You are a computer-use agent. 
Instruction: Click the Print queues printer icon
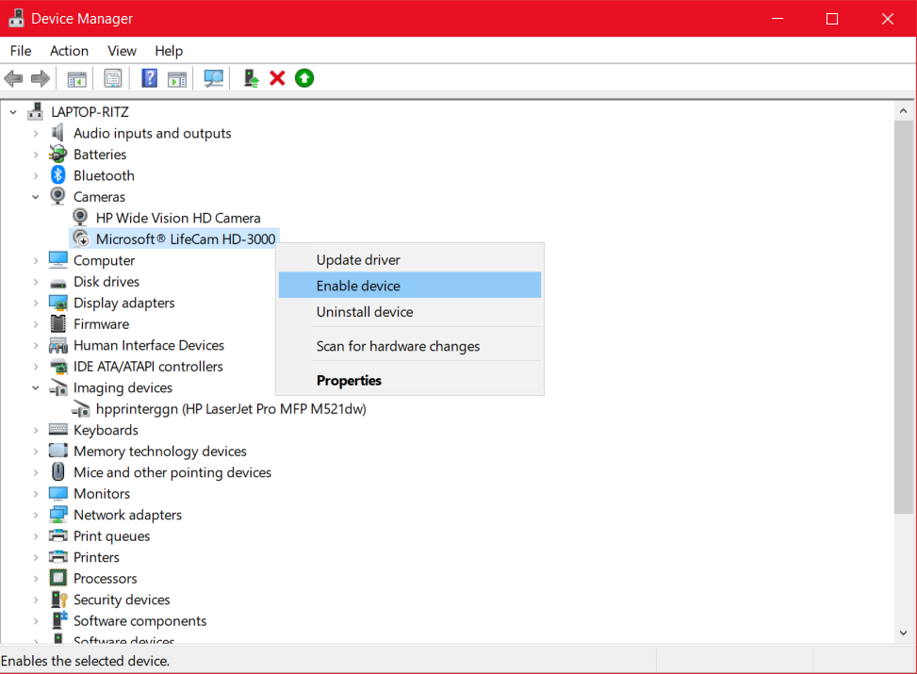[58, 535]
